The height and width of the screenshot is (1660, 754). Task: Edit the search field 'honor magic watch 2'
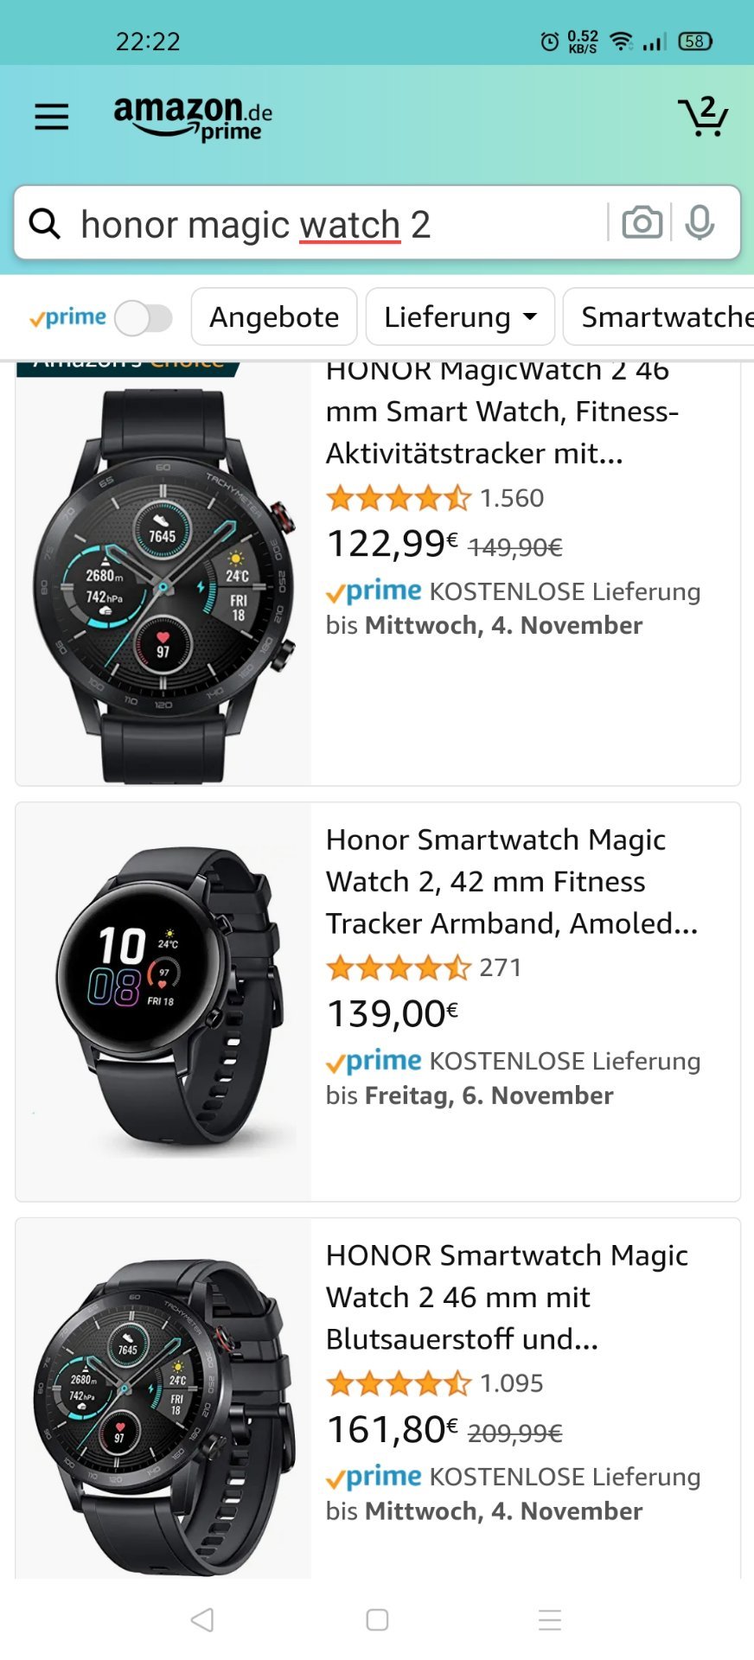coord(342,225)
